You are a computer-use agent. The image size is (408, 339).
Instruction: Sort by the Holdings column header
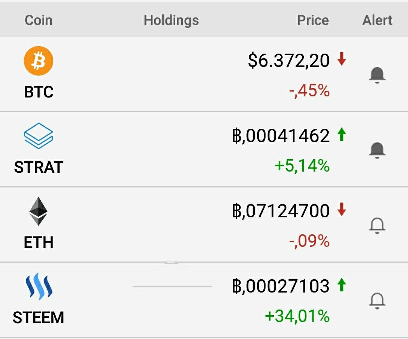(x=171, y=20)
